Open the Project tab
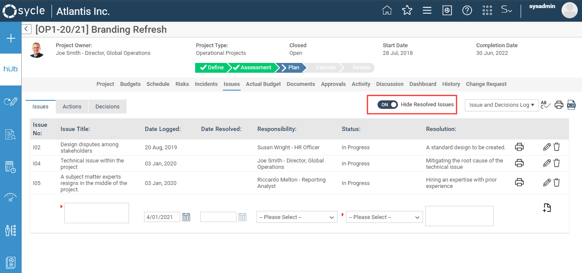 105,84
